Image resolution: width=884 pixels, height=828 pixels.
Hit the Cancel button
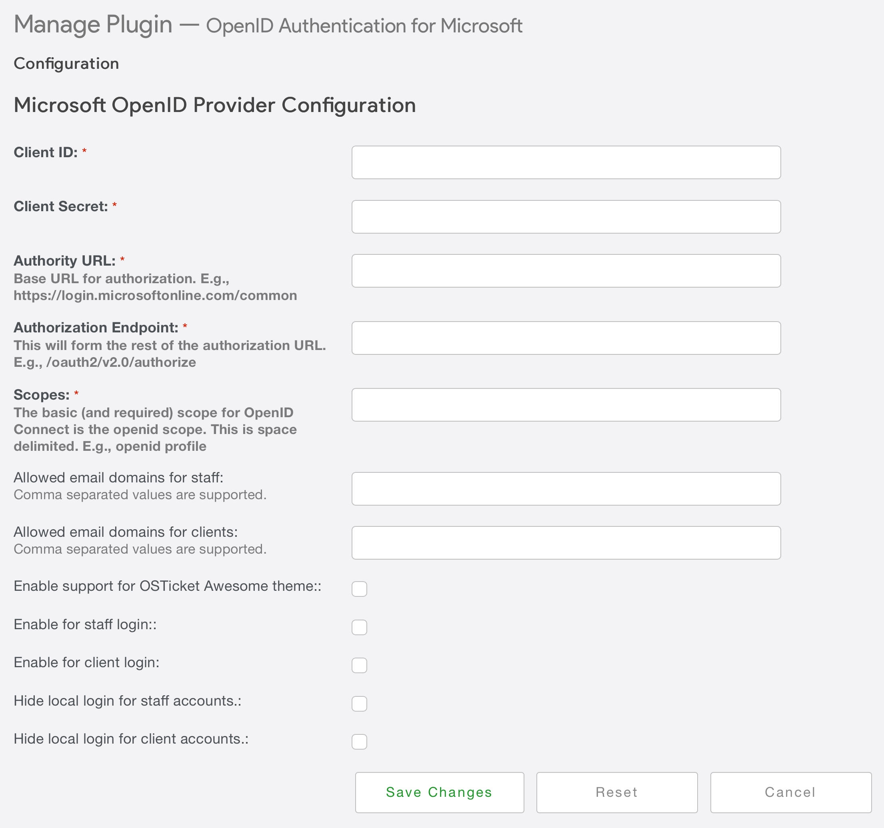[790, 792]
